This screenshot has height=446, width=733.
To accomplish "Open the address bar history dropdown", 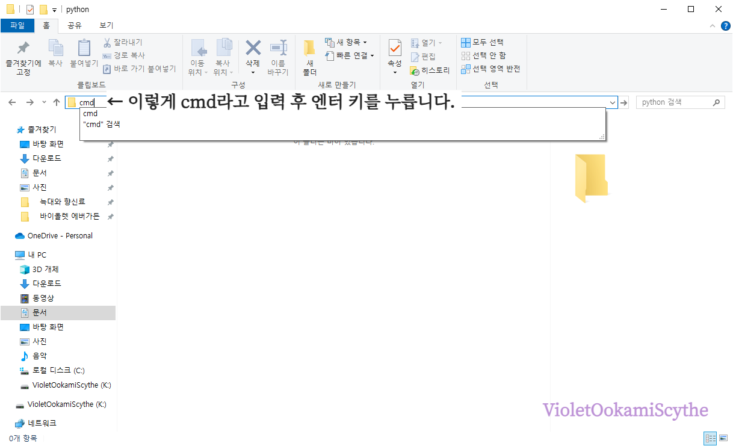I will (x=613, y=102).
